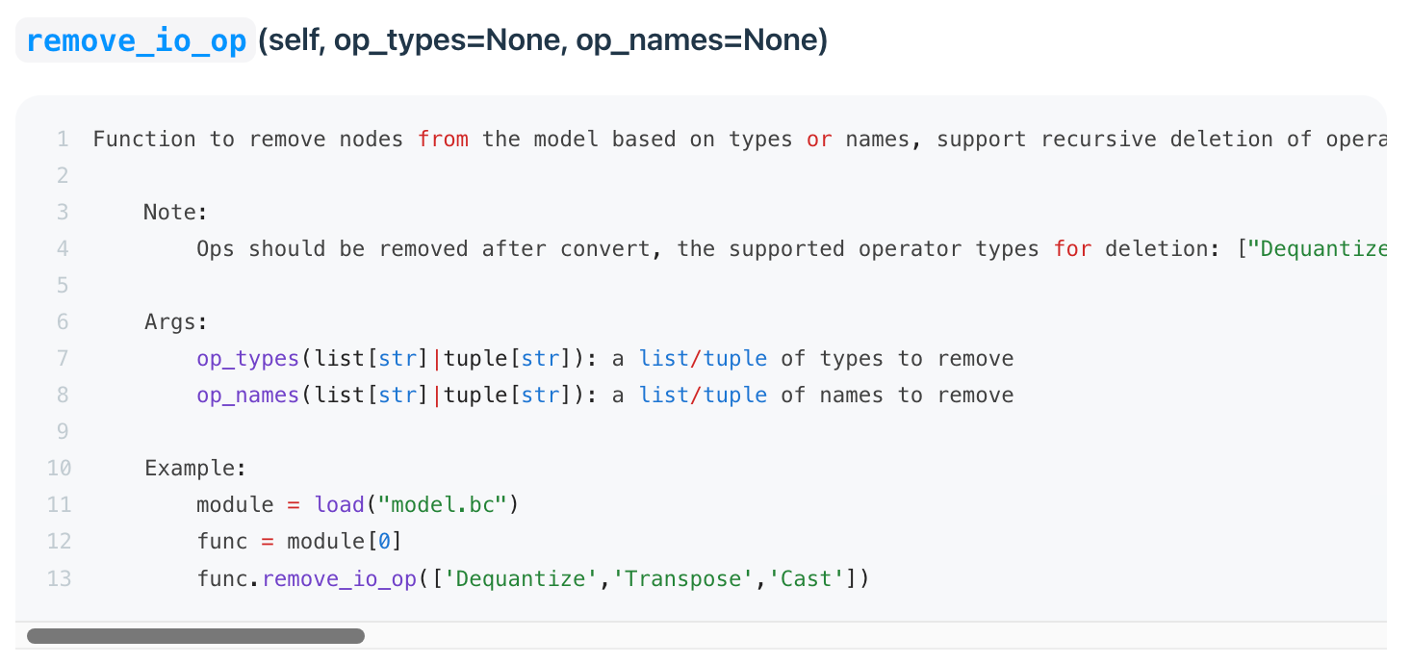1411x664 pixels.
Task: Click the "Note:" label in the docstring
Action: pos(176,213)
